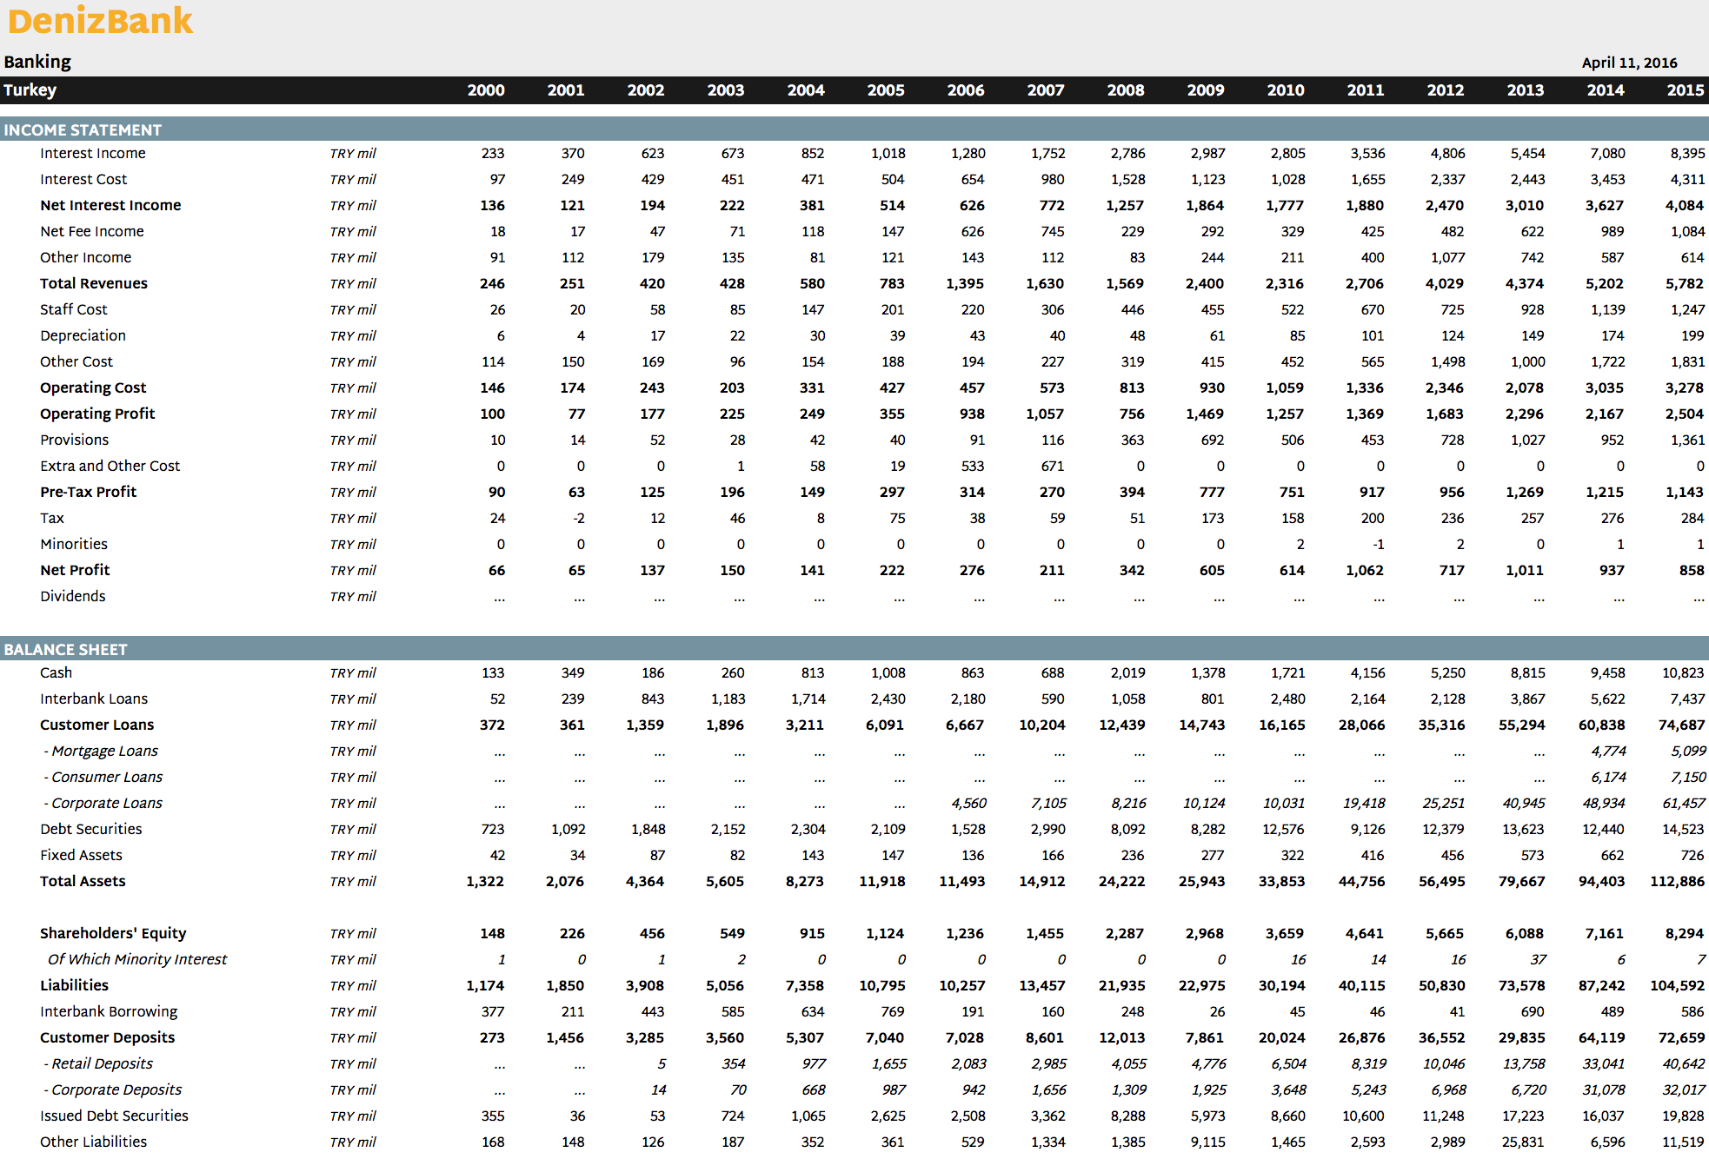Select the Net Interest Income row label
Viewport: 1709px width, 1159px height.
tap(110, 205)
